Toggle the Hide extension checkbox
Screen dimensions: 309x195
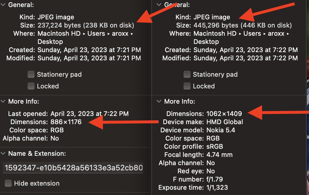click(9, 184)
